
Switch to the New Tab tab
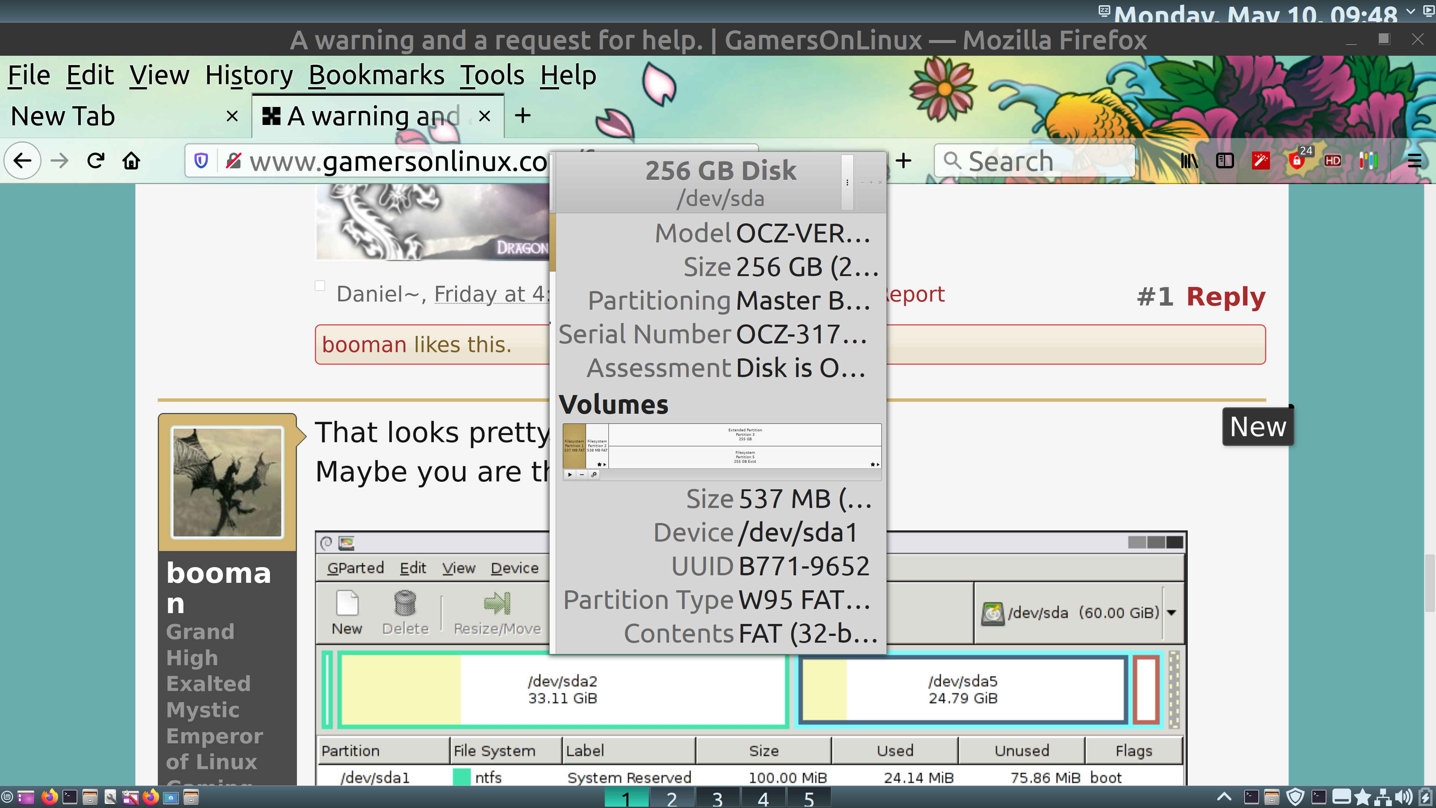(125, 116)
